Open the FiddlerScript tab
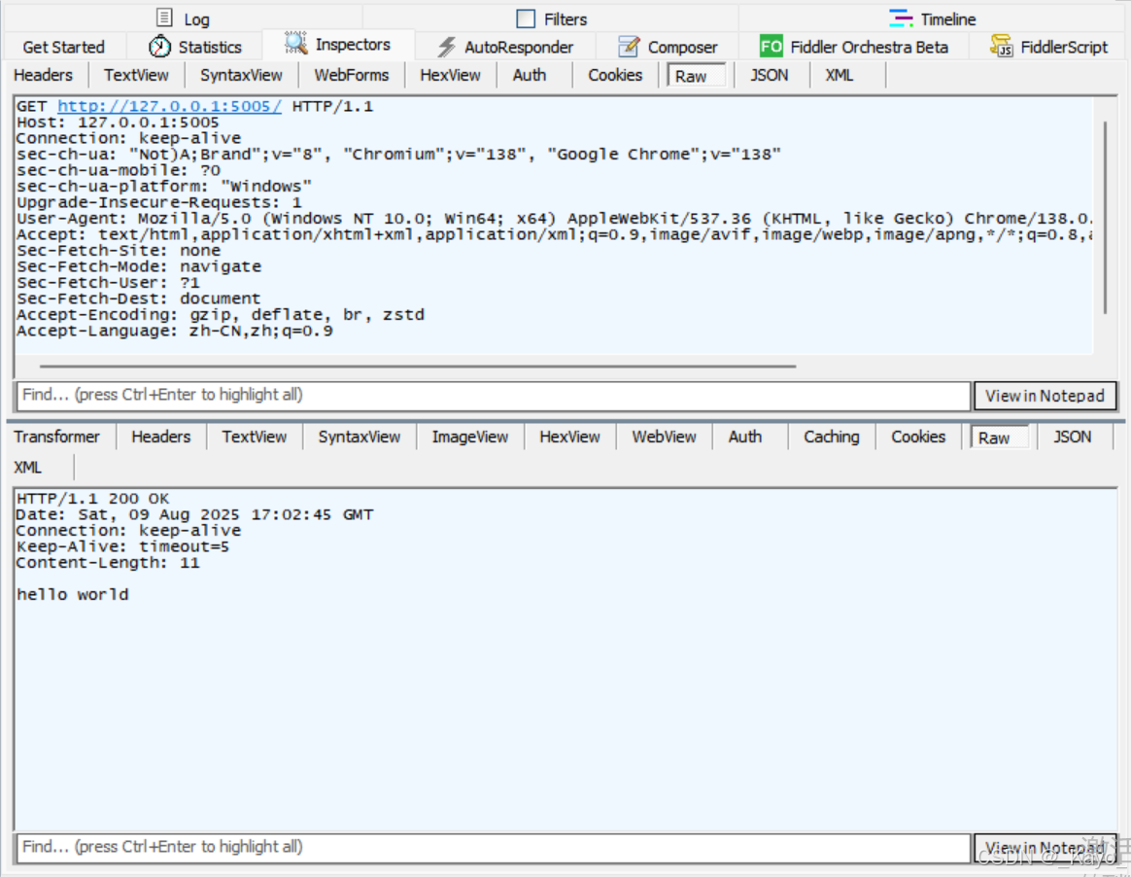The width and height of the screenshot is (1131, 877). (1049, 47)
